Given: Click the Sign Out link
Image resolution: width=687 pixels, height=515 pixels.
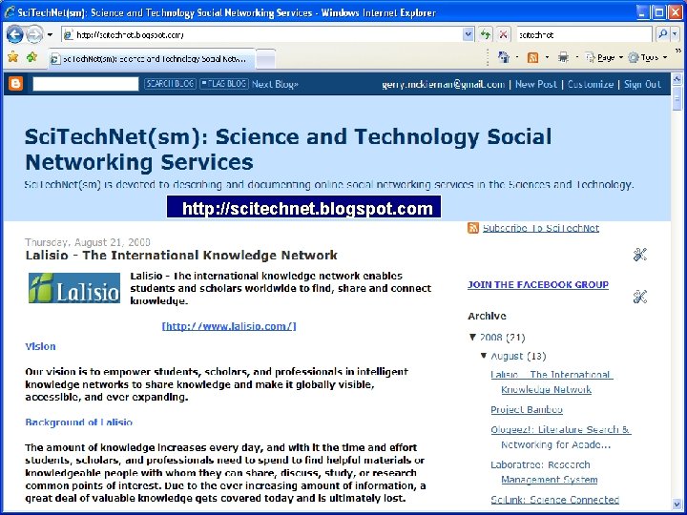Looking at the screenshot, I should point(642,84).
